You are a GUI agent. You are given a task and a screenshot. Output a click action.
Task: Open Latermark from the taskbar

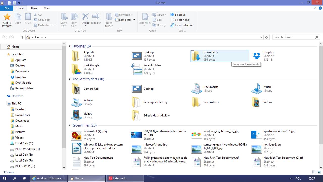[125, 178]
